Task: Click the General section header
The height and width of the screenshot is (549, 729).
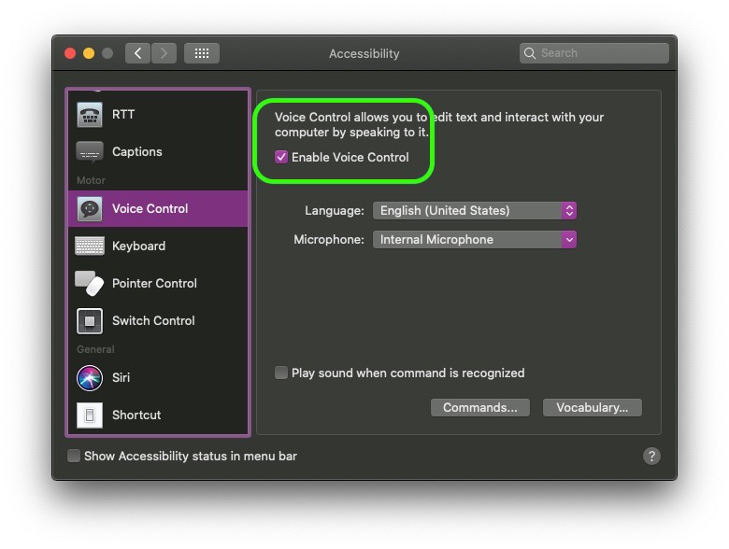Action: pyautogui.click(x=95, y=349)
